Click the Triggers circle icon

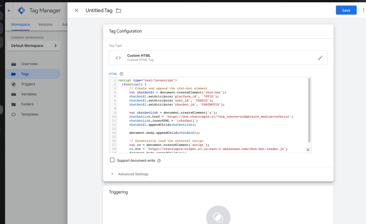tap(14, 84)
